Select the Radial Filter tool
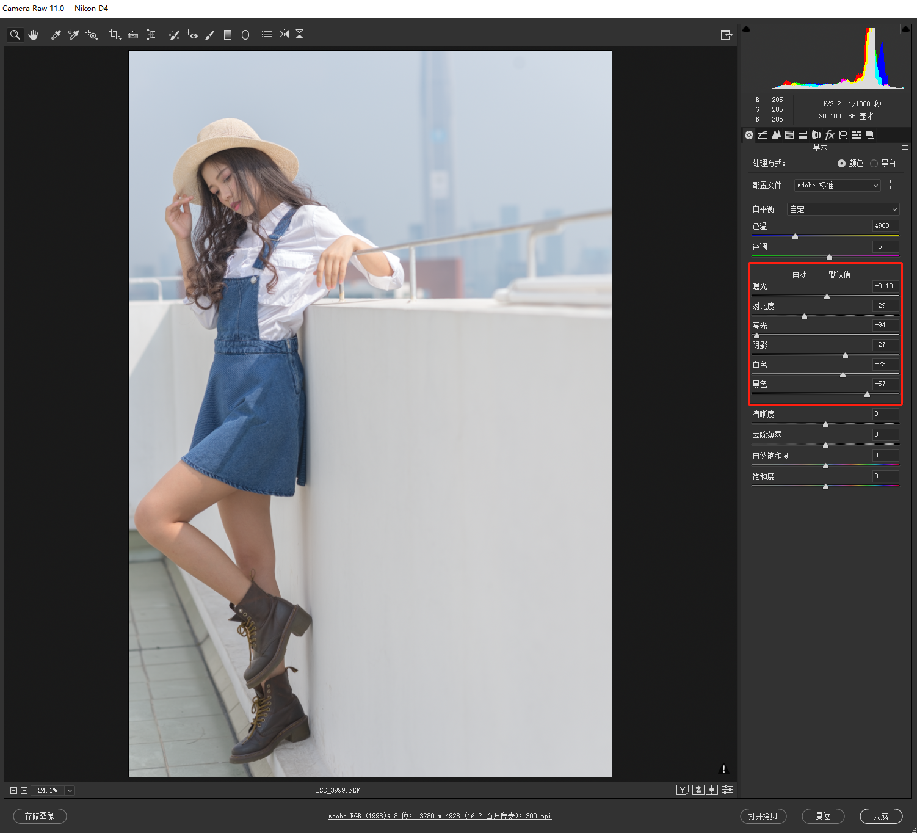Image resolution: width=917 pixels, height=833 pixels. [245, 35]
